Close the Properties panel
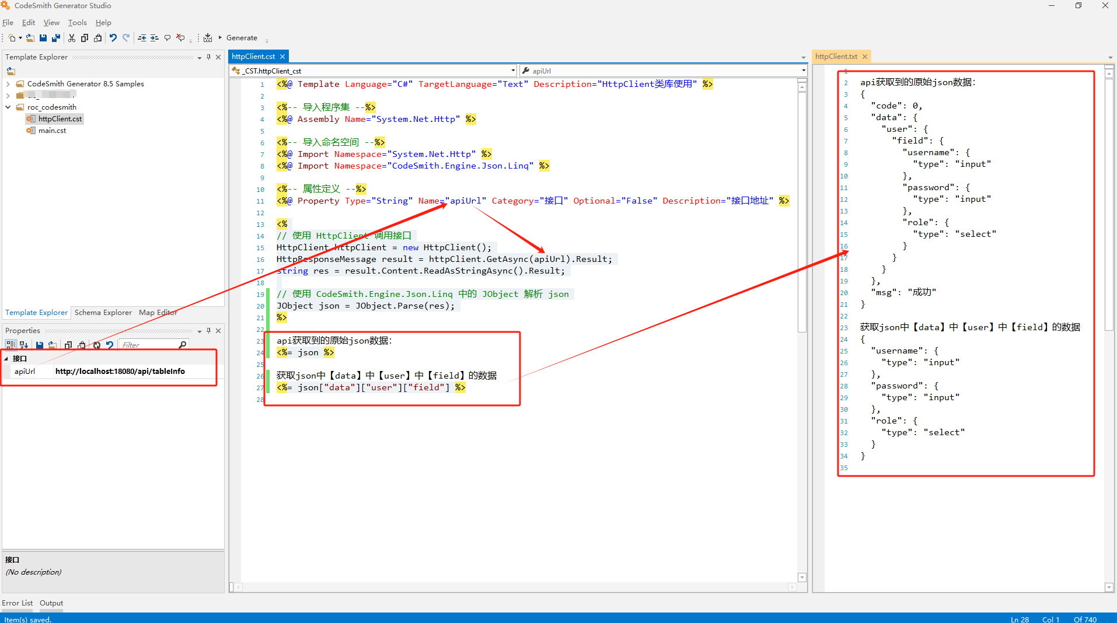This screenshot has height=623, width=1117. point(218,331)
